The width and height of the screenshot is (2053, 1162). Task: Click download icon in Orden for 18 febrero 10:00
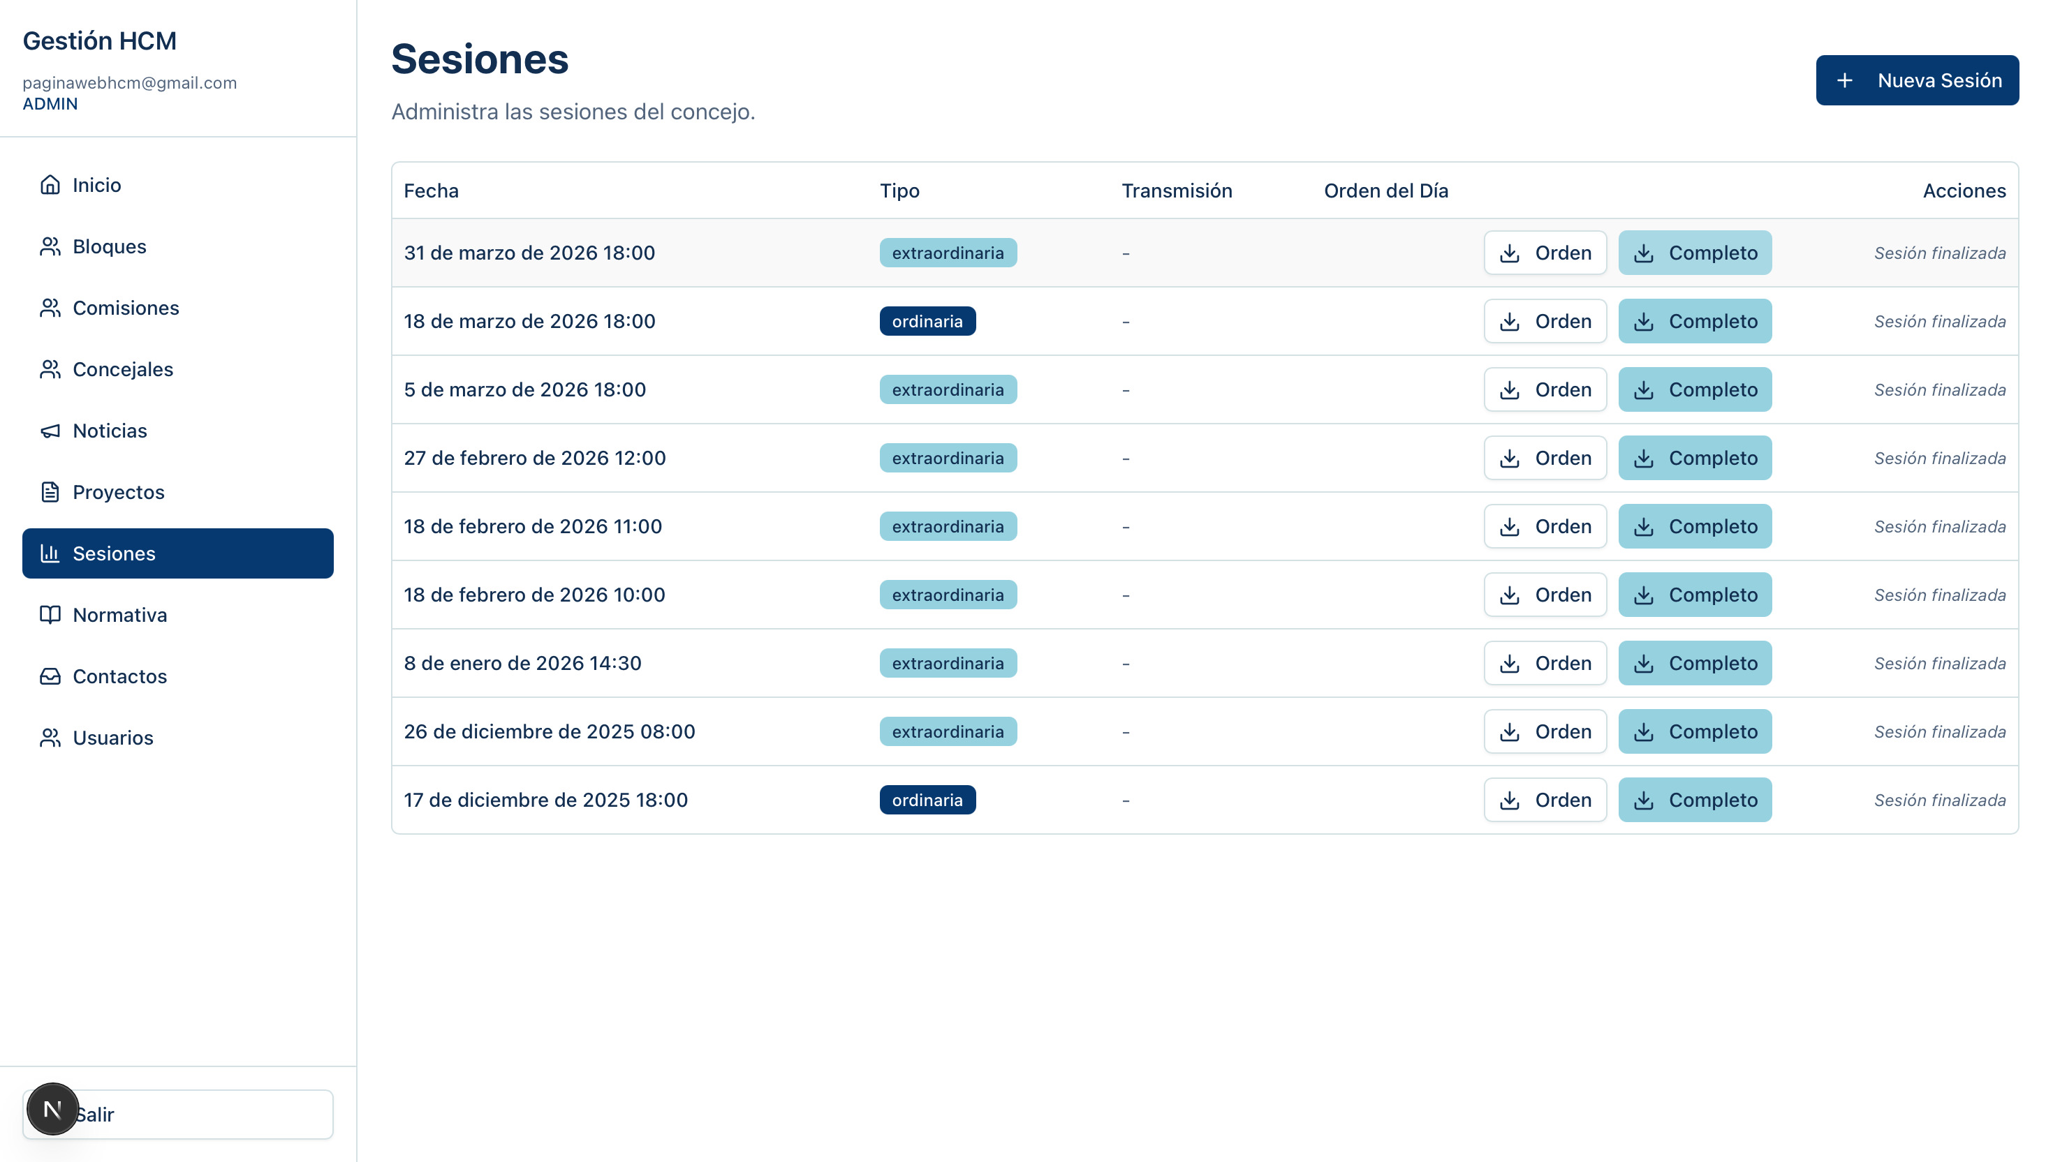coord(1509,595)
